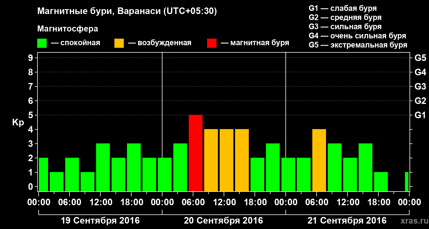
Task: Click the red magnetic storm legend swatch
Action: 212,43
